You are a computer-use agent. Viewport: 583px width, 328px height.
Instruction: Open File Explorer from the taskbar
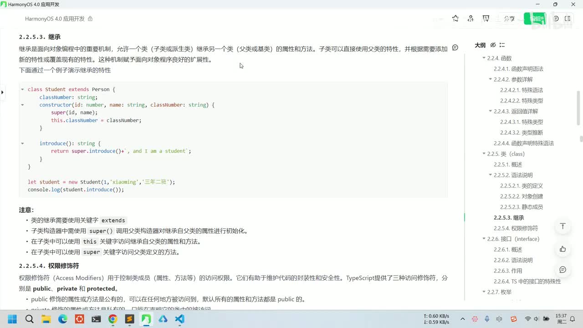coord(46,319)
